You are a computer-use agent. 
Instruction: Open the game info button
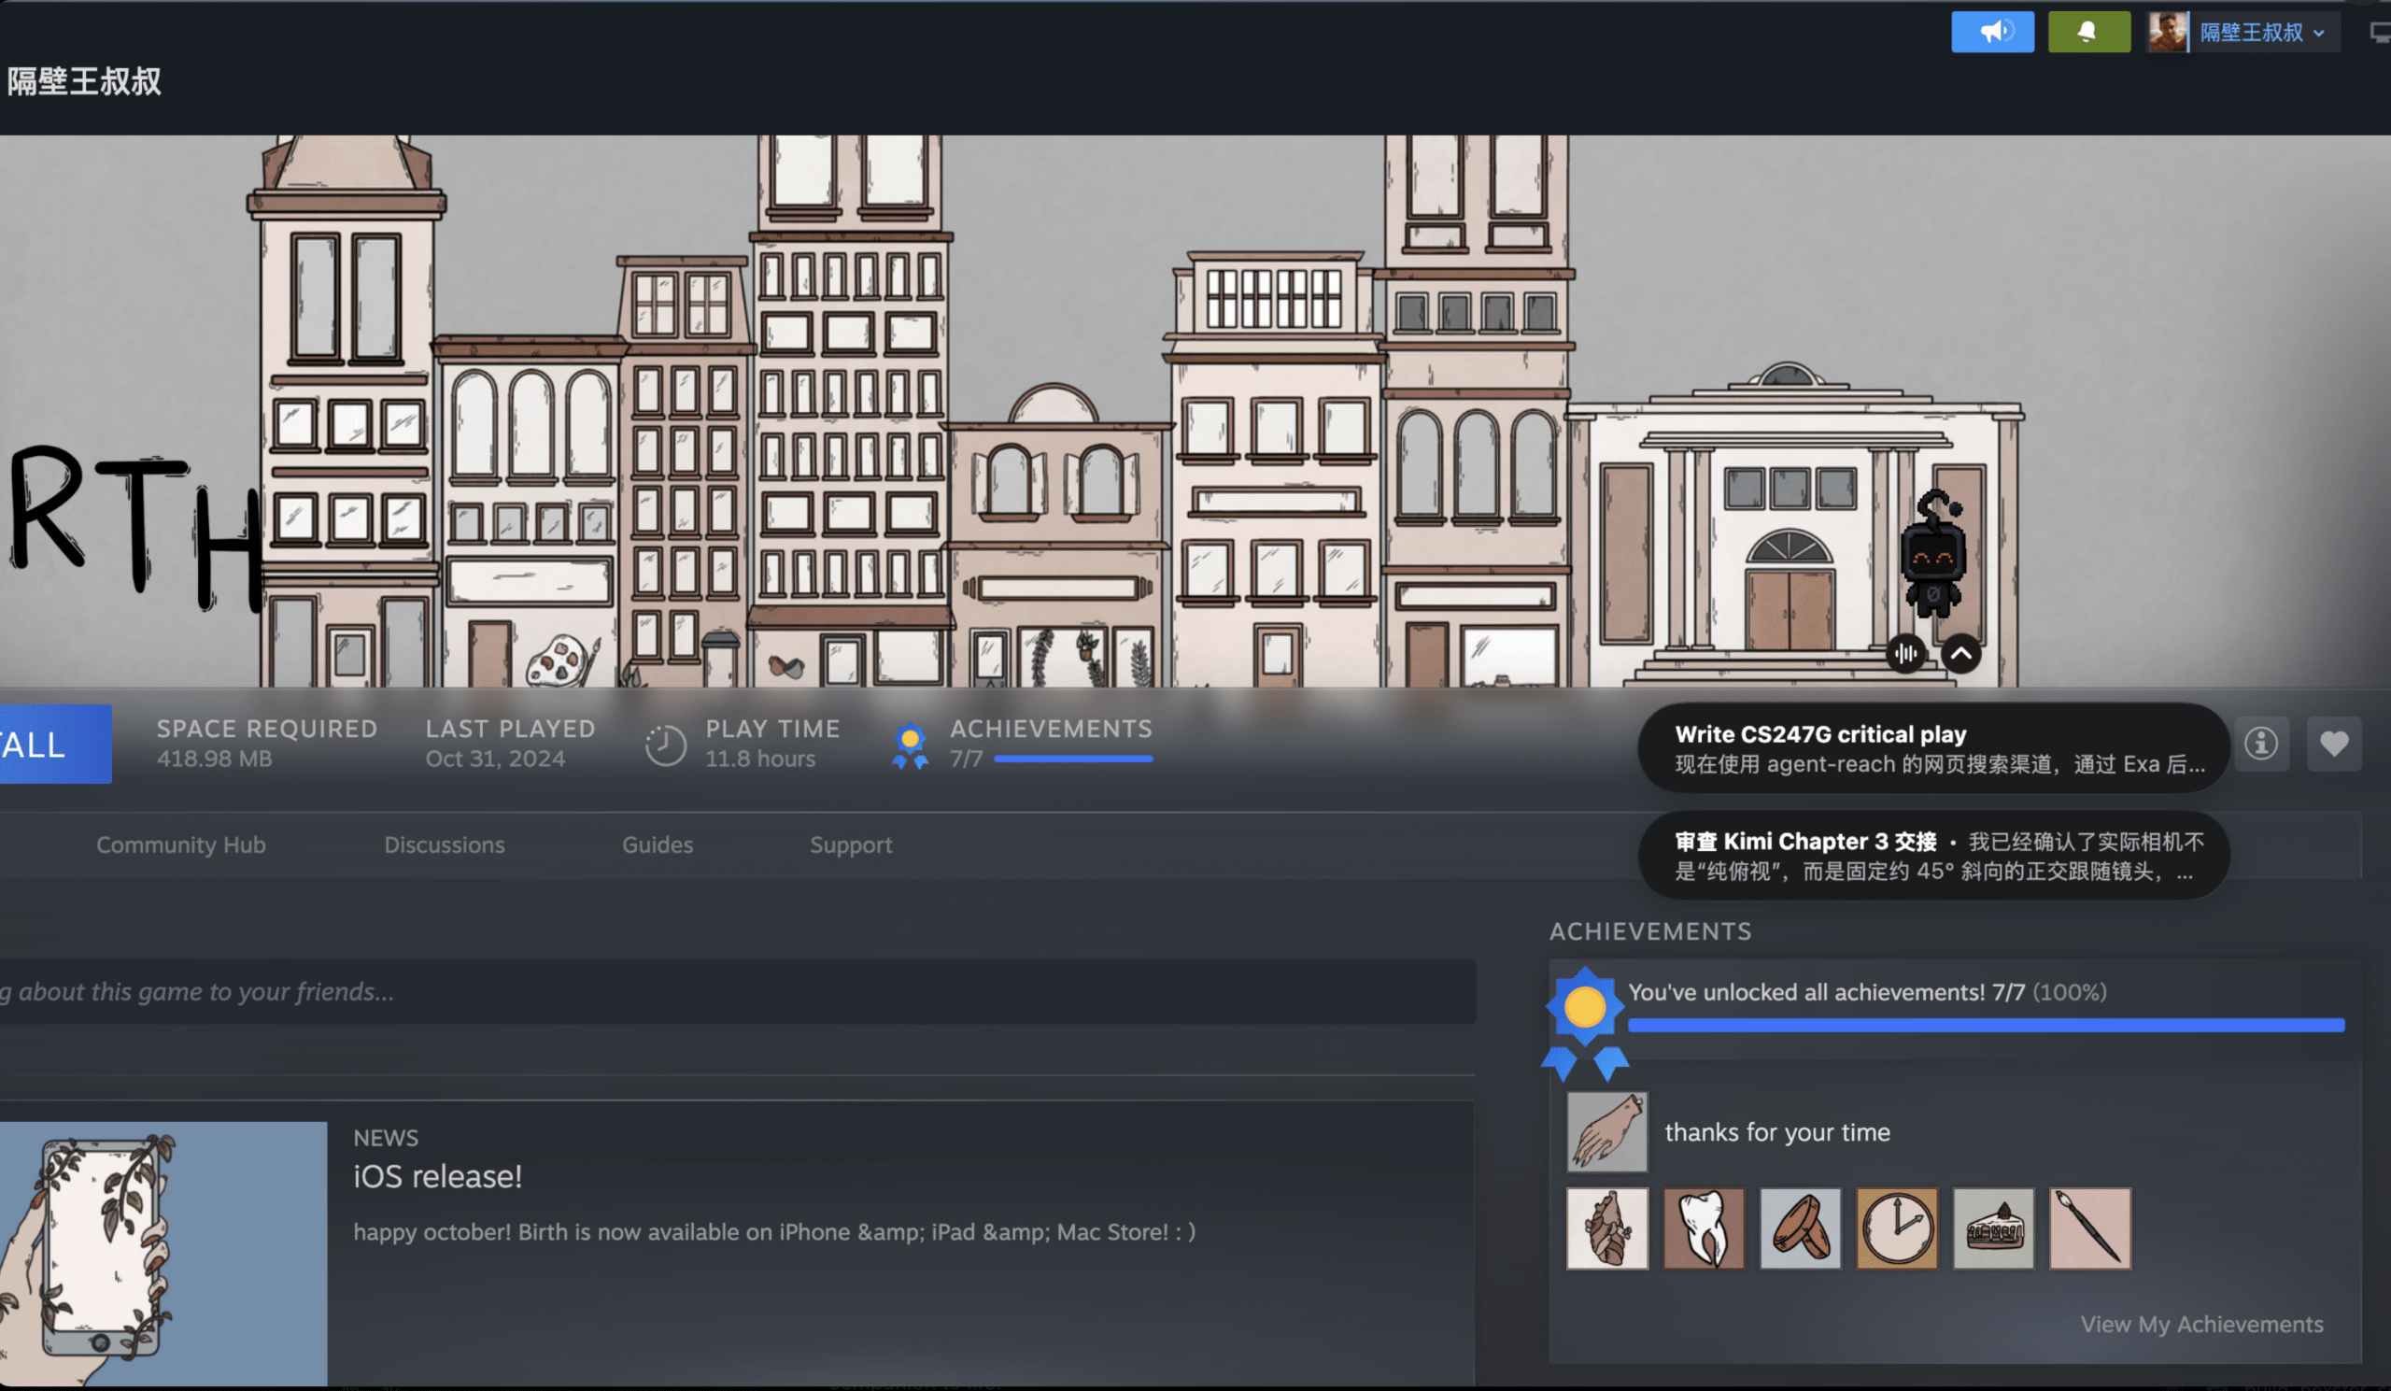click(2261, 744)
